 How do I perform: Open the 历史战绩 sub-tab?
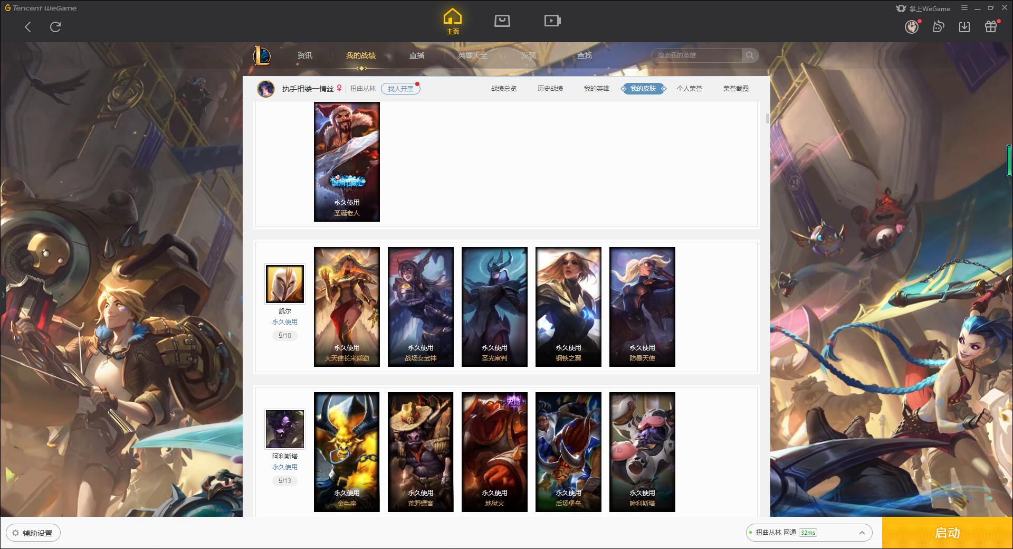click(x=550, y=89)
